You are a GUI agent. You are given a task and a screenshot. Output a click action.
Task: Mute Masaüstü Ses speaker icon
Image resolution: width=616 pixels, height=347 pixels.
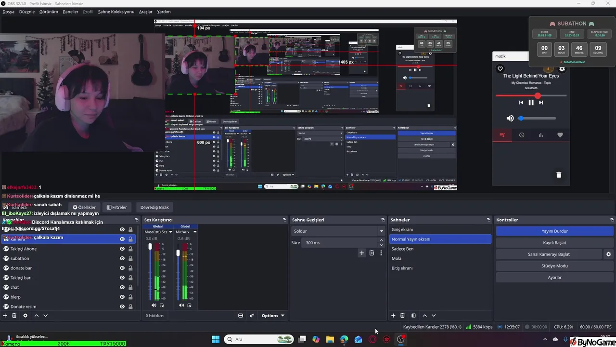pos(154,305)
